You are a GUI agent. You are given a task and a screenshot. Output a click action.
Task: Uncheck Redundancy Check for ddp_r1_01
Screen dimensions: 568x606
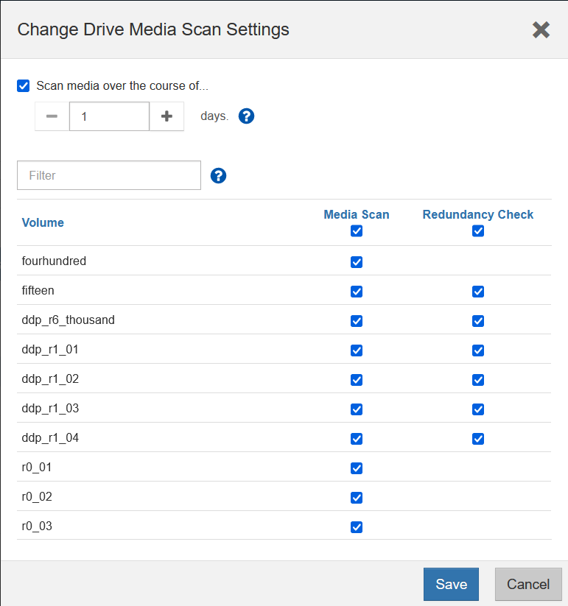click(478, 350)
